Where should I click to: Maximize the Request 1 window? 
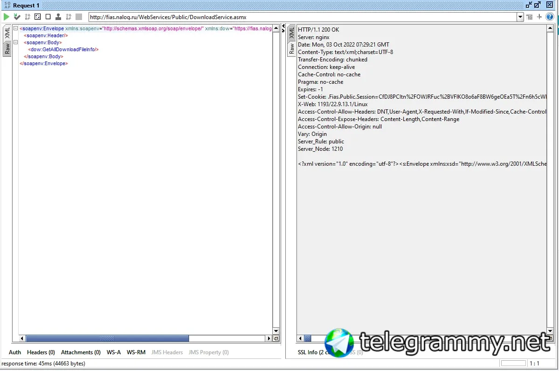coord(538,5)
